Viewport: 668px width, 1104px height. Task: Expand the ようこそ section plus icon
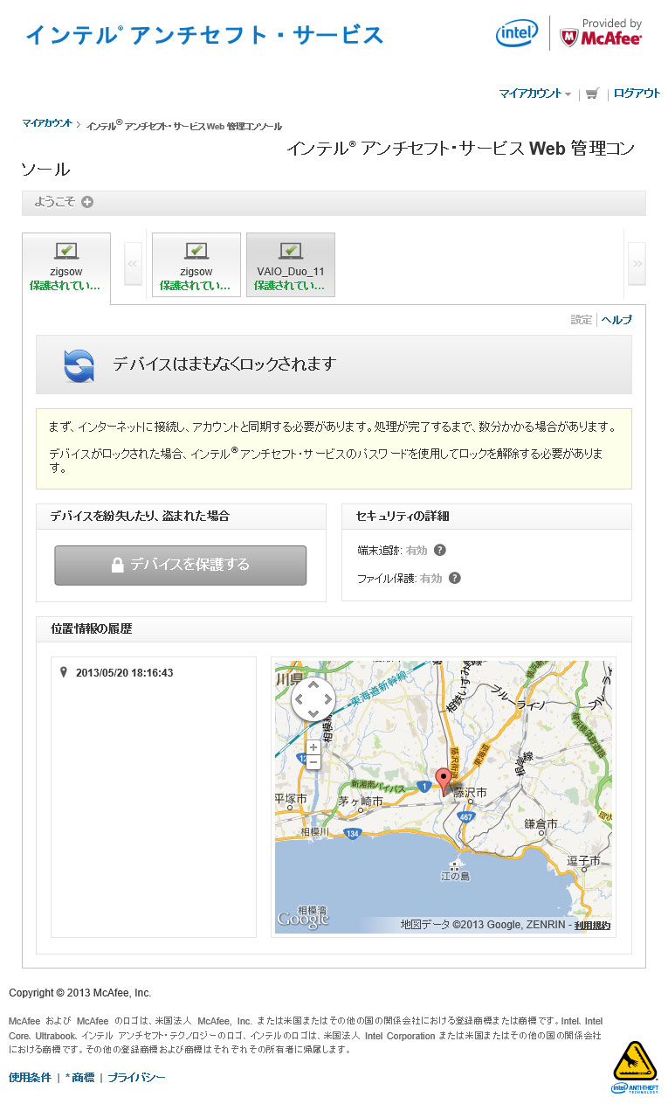(x=87, y=202)
